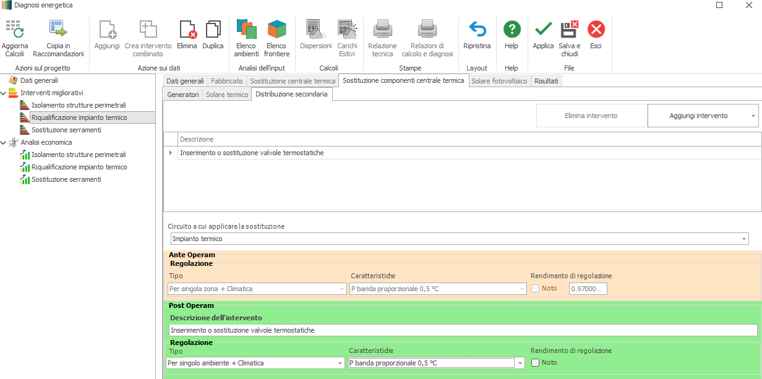Switch to the Solare fotovoltaico tab

click(x=500, y=81)
